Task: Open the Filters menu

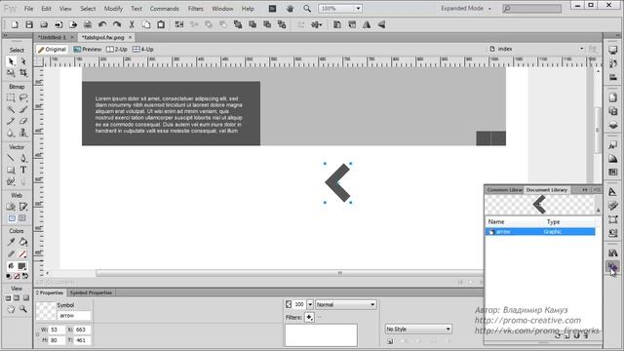Action: pos(195,9)
